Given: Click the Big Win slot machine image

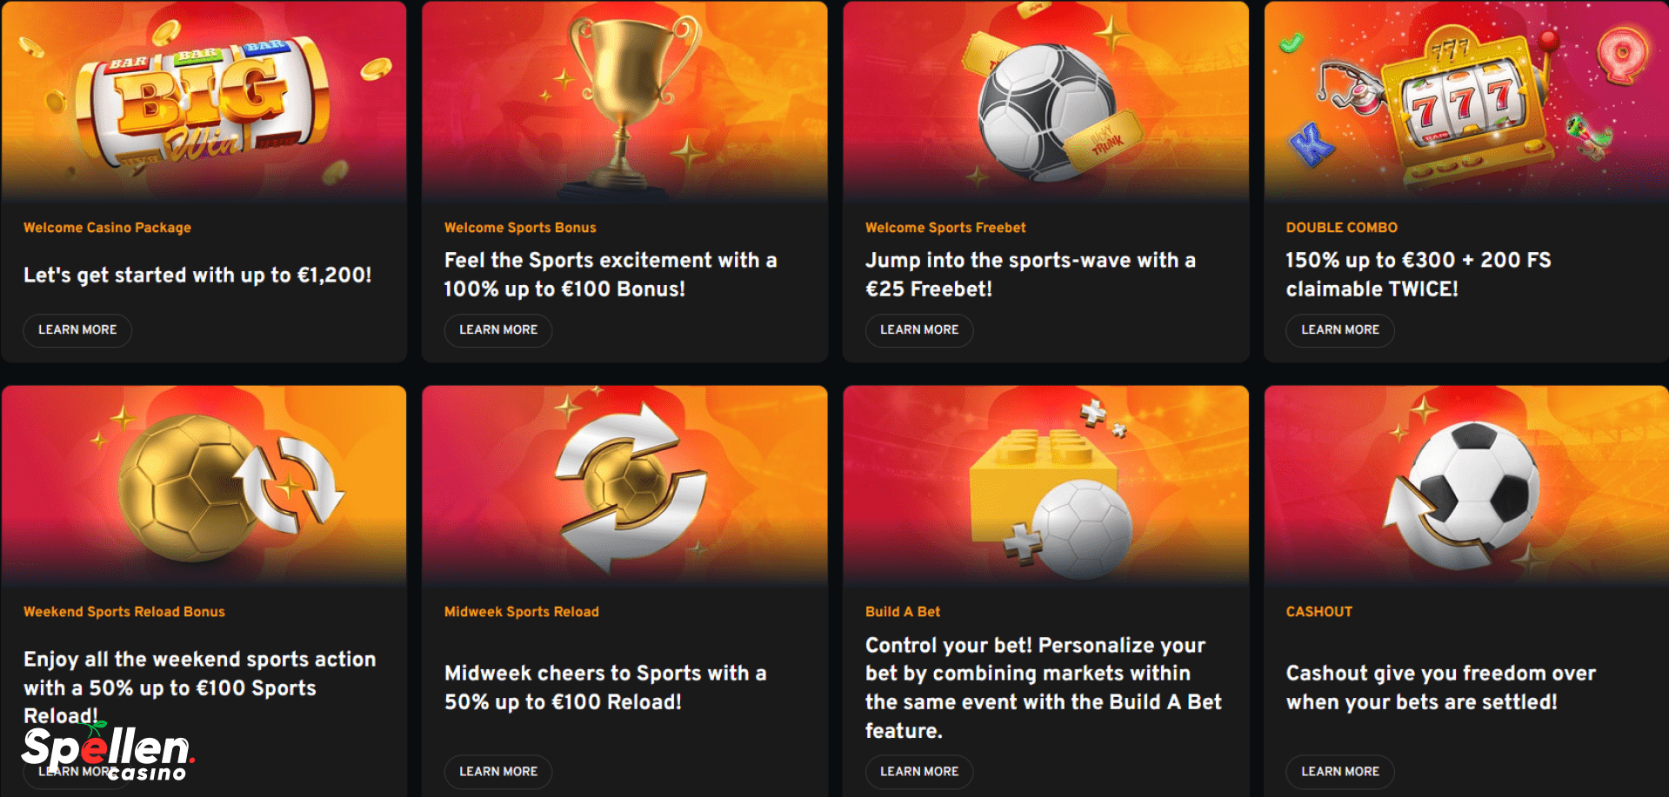Looking at the screenshot, I should click(204, 101).
